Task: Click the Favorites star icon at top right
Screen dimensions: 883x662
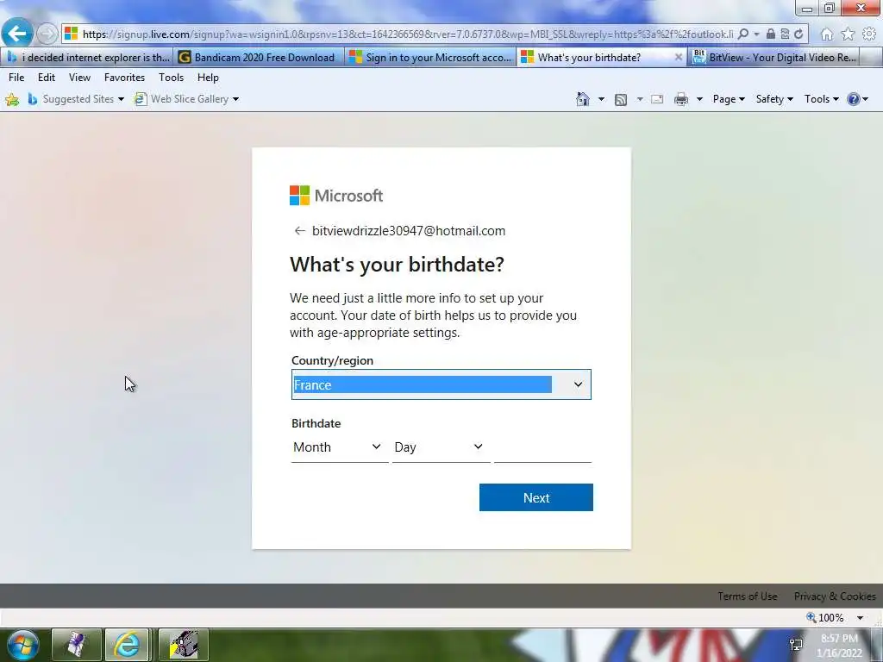Action: click(849, 34)
